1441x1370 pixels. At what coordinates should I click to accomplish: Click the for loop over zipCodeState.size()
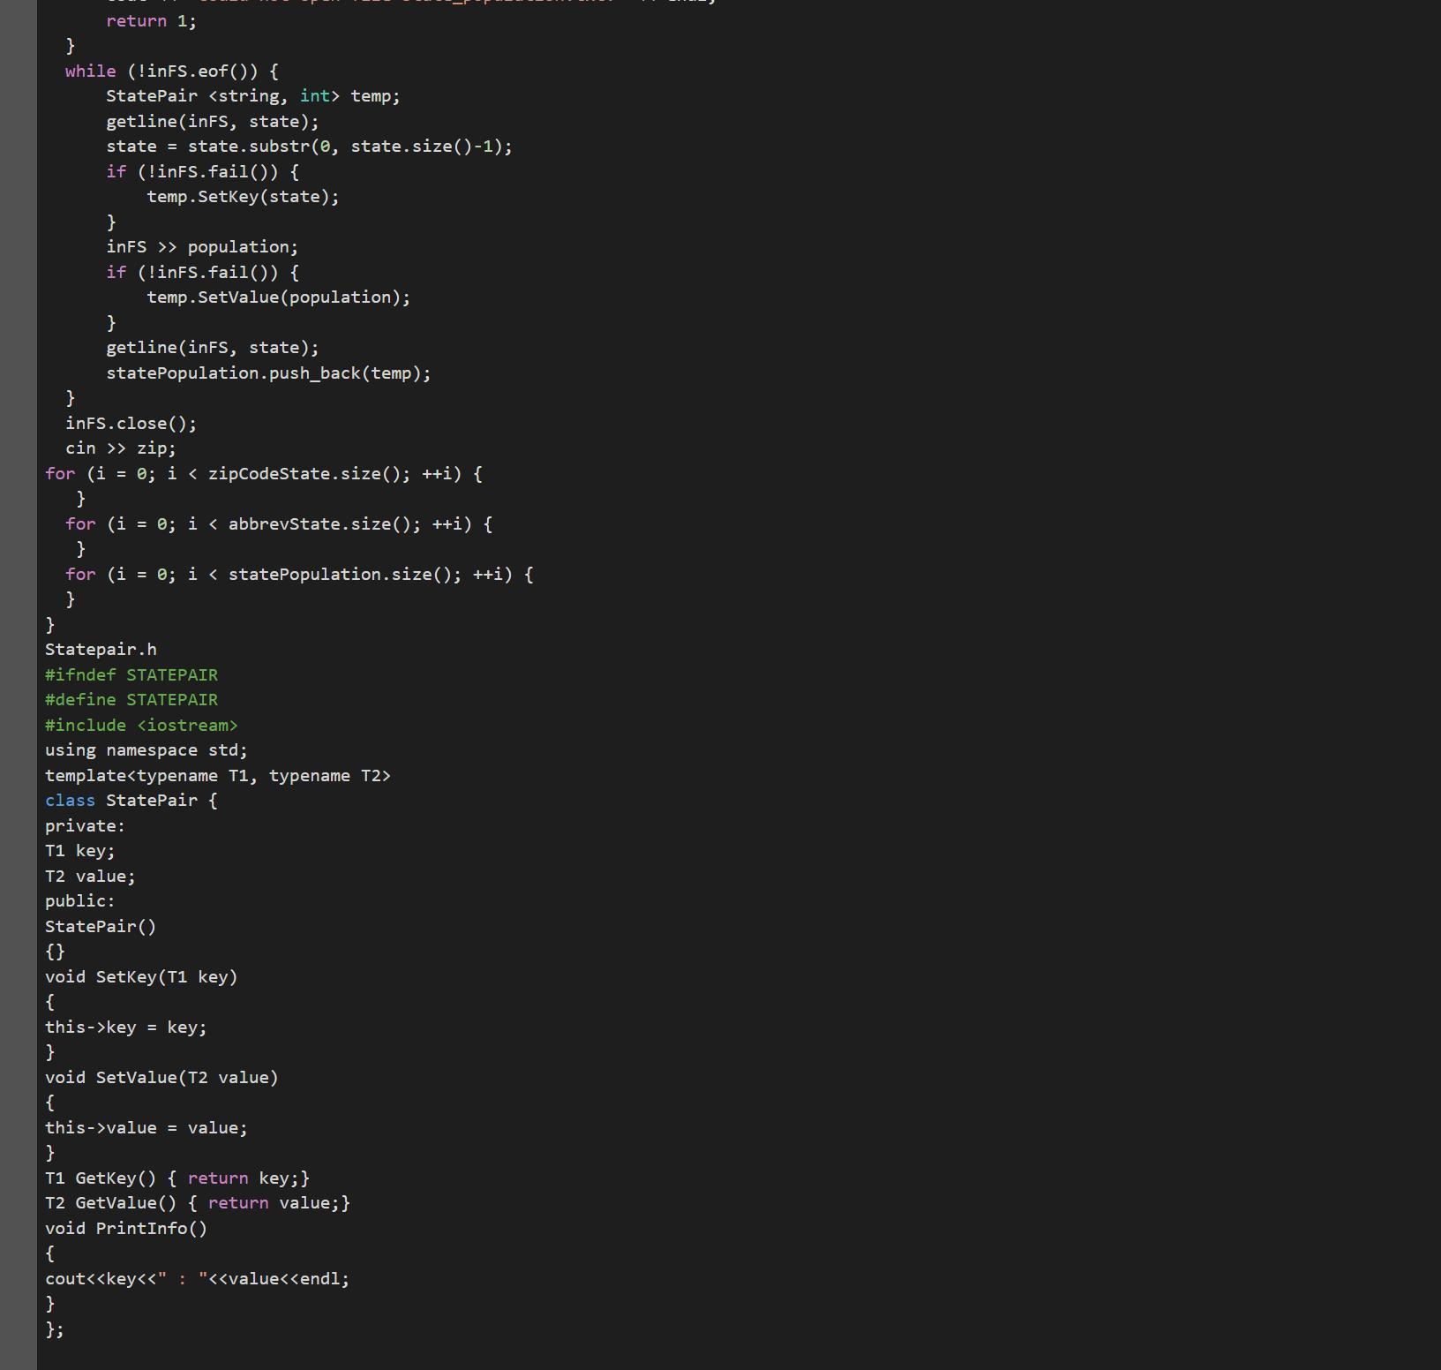click(264, 474)
